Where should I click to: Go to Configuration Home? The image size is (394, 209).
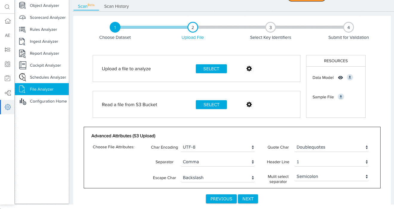pos(48,101)
